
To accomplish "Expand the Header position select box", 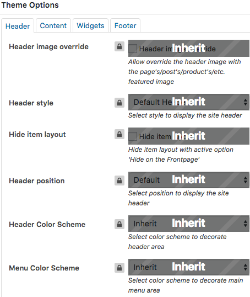I will [189, 180].
